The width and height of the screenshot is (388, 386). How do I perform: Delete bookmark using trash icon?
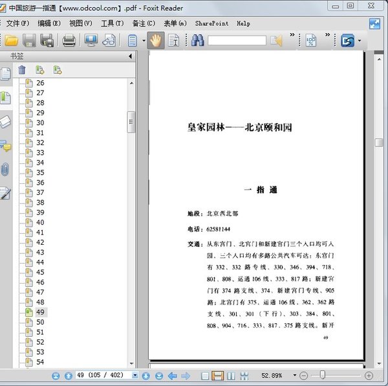tap(22, 70)
